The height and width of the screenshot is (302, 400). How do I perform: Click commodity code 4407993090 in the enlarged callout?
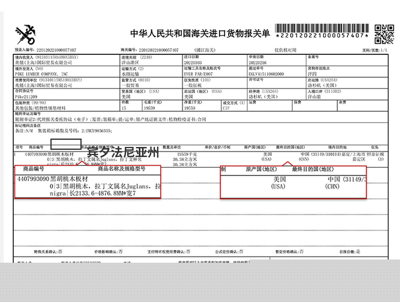coord(33,179)
